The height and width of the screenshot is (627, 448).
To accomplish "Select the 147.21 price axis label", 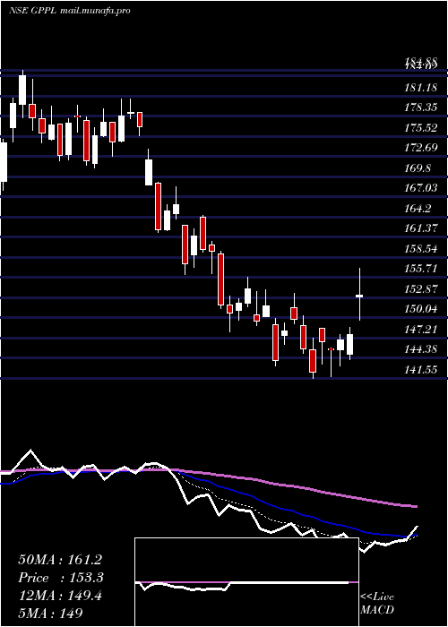I will (x=420, y=330).
